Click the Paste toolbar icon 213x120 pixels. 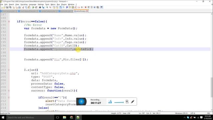29,7
